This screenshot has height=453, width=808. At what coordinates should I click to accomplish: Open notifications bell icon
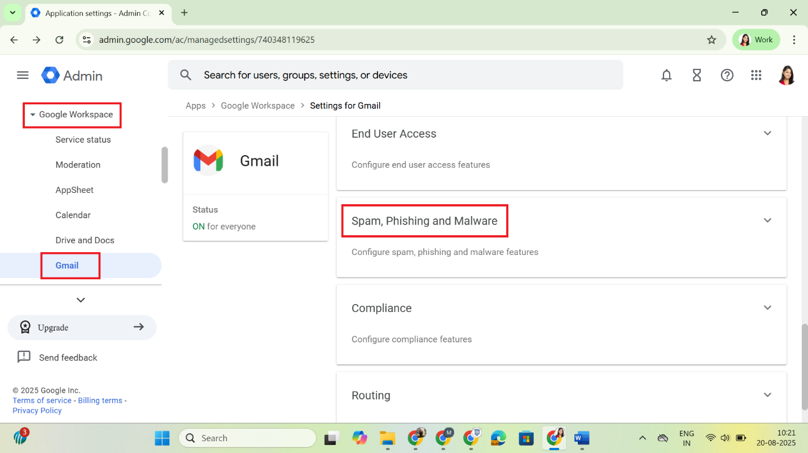coord(666,75)
